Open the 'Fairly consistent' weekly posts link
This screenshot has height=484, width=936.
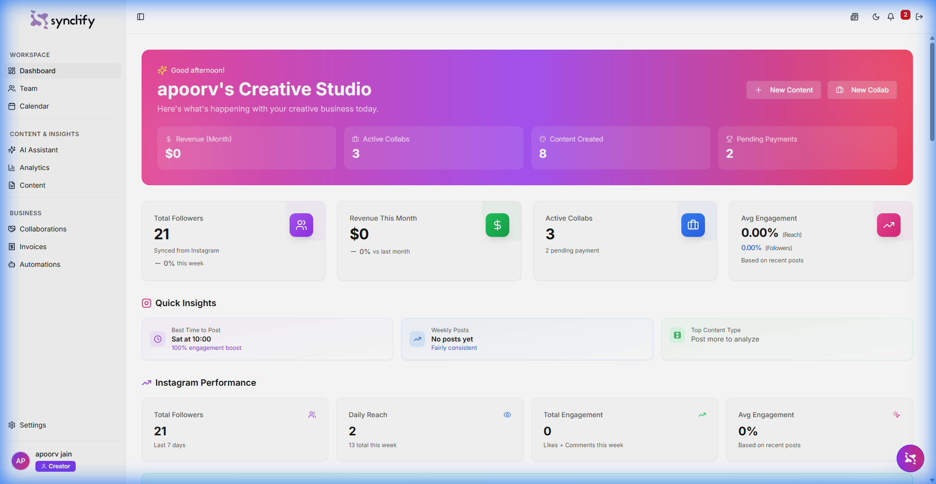click(x=454, y=347)
